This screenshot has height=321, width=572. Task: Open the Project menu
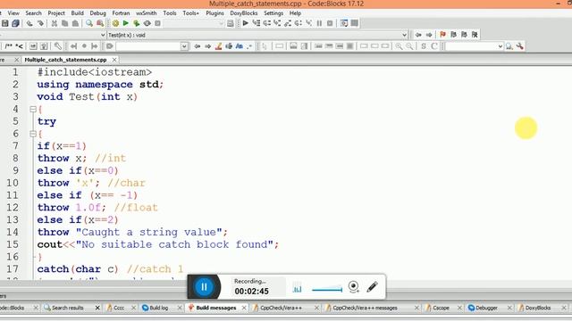click(56, 13)
